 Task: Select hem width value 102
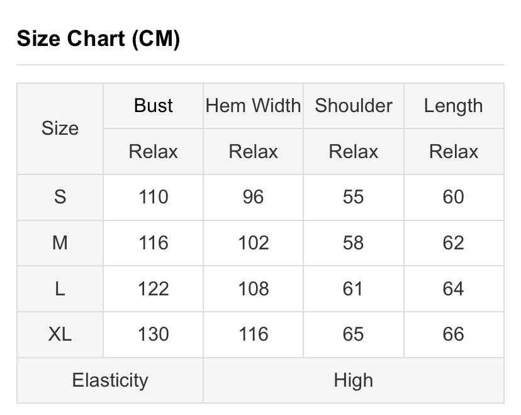(253, 242)
